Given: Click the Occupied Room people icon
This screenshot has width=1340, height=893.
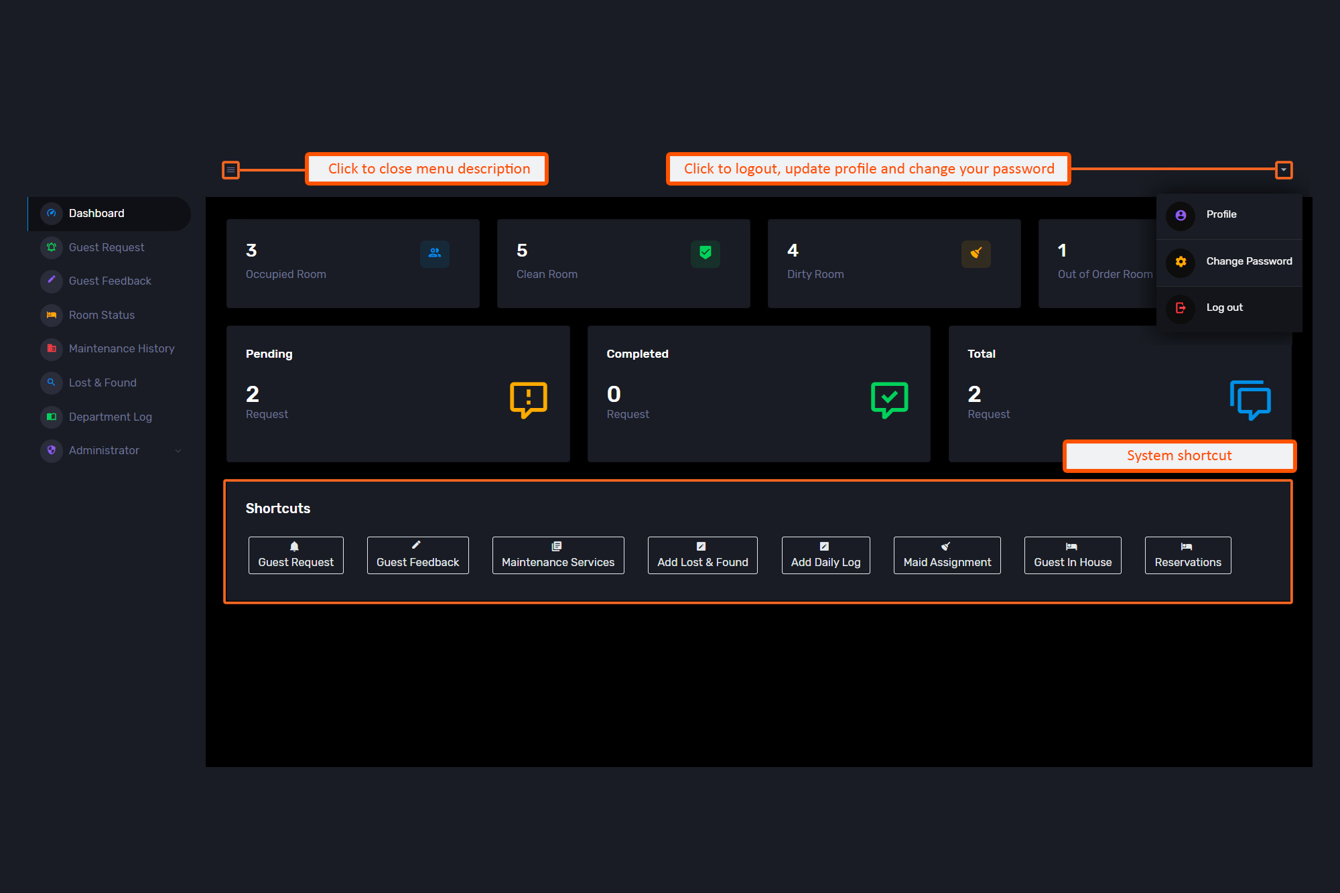Looking at the screenshot, I should (x=435, y=253).
